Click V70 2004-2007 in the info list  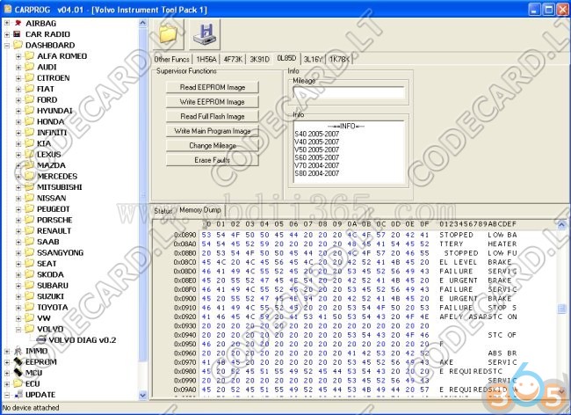(x=317, y=165)
